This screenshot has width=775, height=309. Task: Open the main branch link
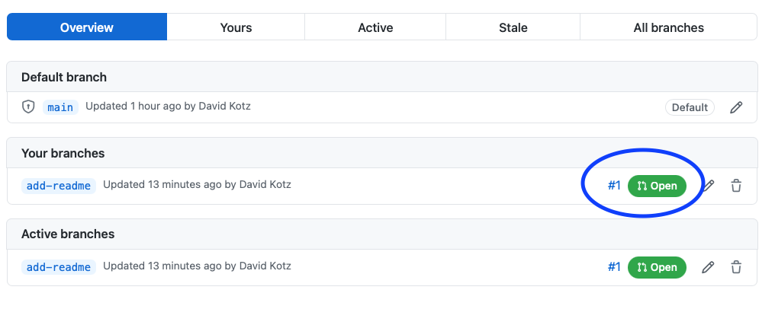pyautogui.click(x=60, y=107)
